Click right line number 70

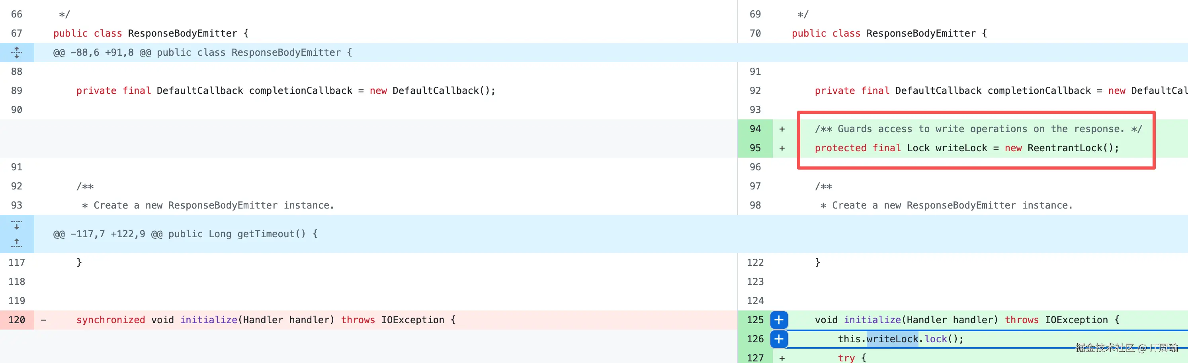pos(755,33)
